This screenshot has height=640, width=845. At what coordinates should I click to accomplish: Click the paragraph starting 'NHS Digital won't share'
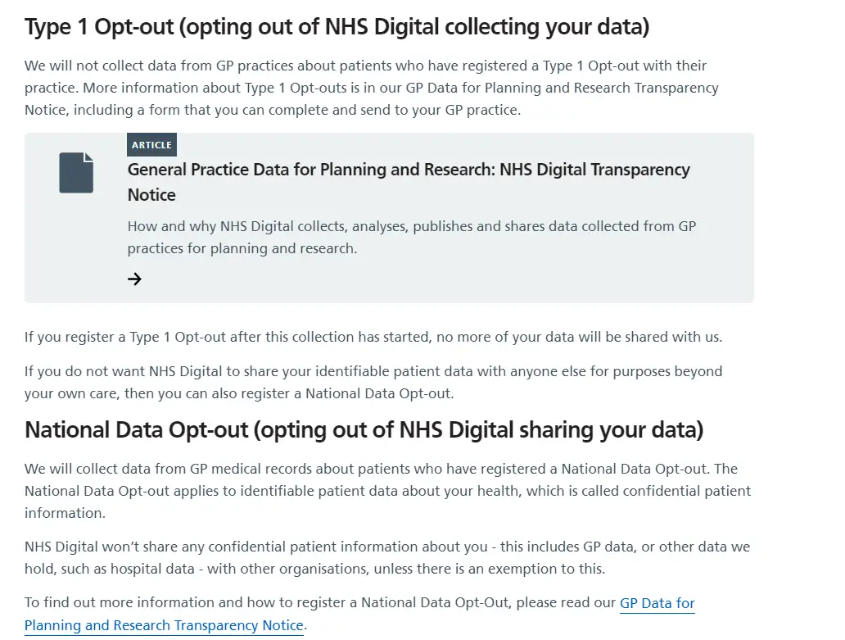pyautogui.click(x=387, y=557)
